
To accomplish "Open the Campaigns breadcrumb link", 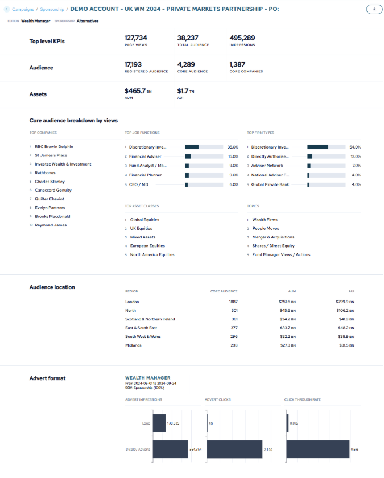I will point(23,10).
